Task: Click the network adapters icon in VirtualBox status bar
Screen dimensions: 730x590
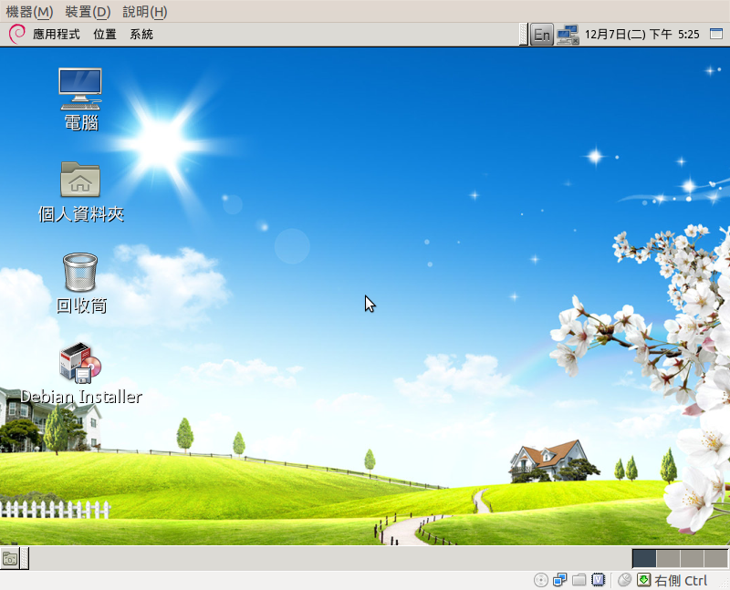Action: coord(560,580)
